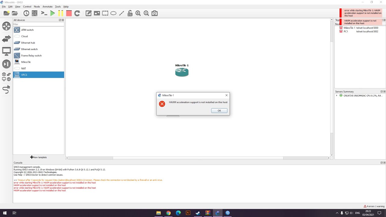Screen dimensions: 386x217
Task: Open the View menu
Action: click(18, 7)
